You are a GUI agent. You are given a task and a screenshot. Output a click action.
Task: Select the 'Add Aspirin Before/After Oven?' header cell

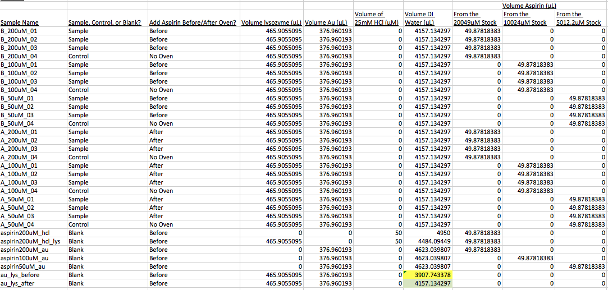click(193, 22)
